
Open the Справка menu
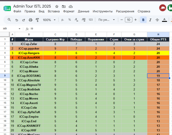coord(144,11)
